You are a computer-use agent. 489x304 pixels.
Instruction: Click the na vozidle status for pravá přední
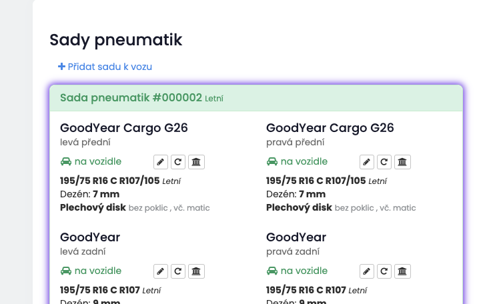tap(298, 161)
